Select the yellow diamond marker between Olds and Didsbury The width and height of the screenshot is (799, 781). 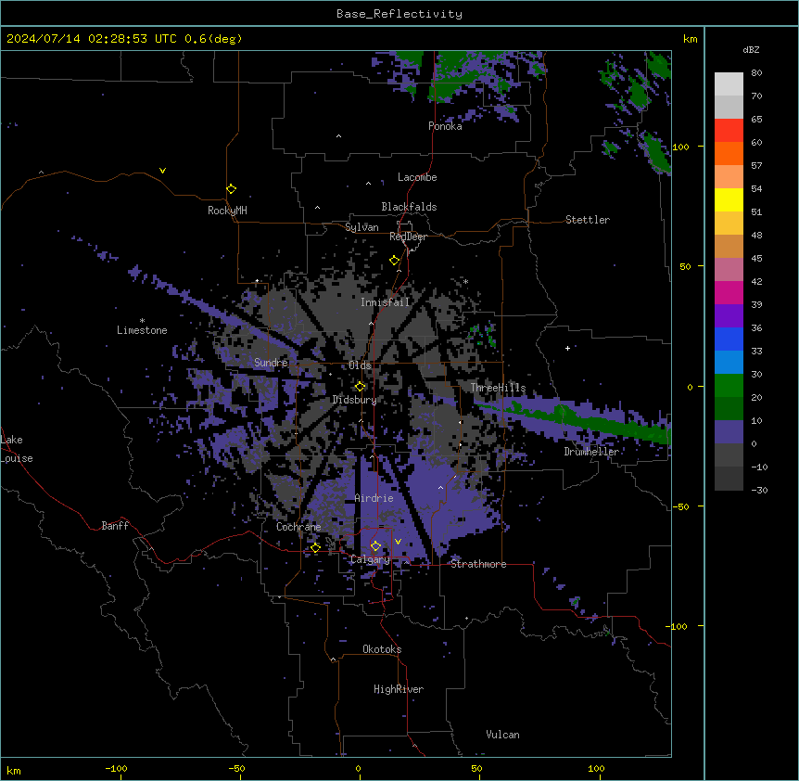(x=360, y=387)
